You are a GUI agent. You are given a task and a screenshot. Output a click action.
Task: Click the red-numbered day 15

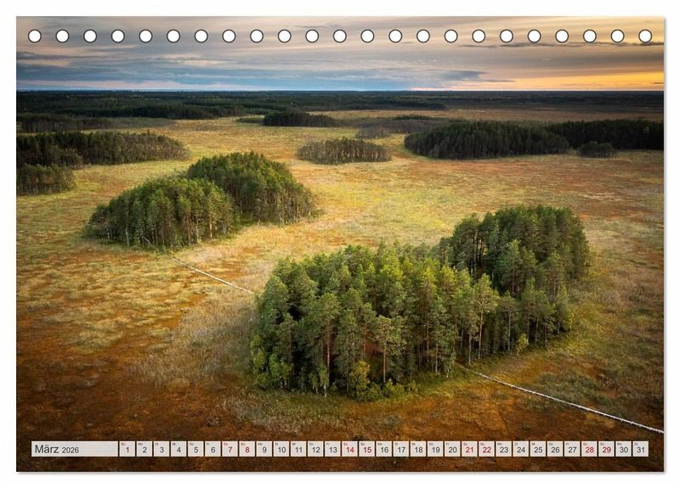tap(366, 449)
